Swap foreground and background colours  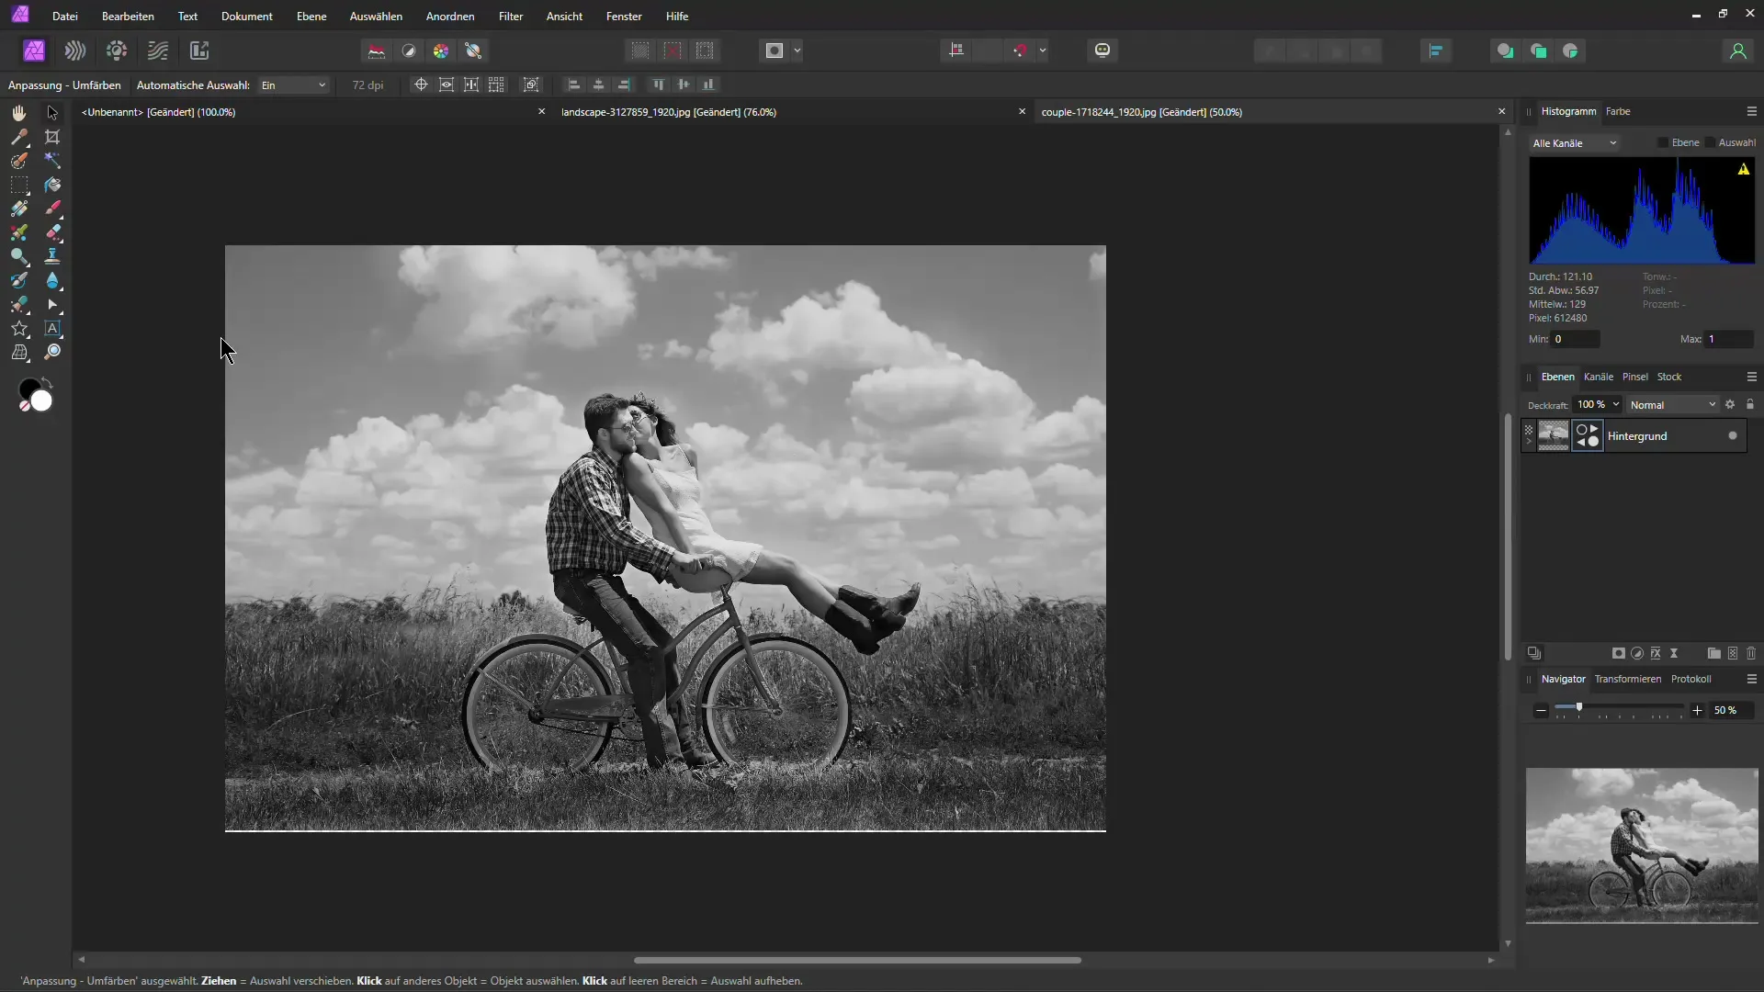tap(48, 381)
